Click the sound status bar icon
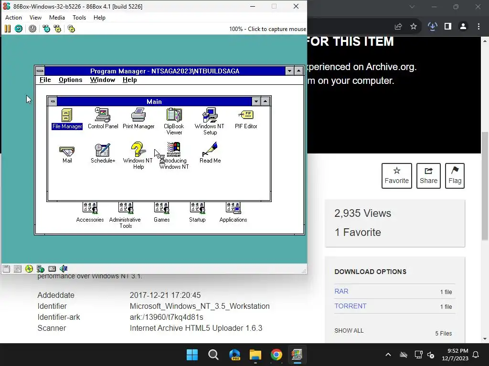Screen dimensions: 489x366 point(64,269)
